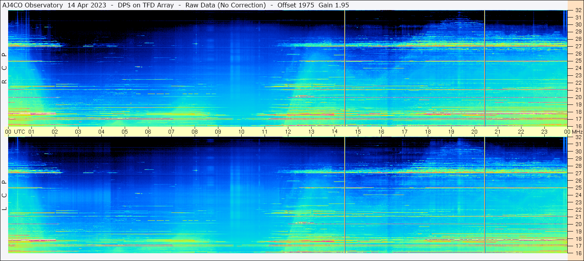Select the 20 hour tick label on UTC axis

(474, 132)
